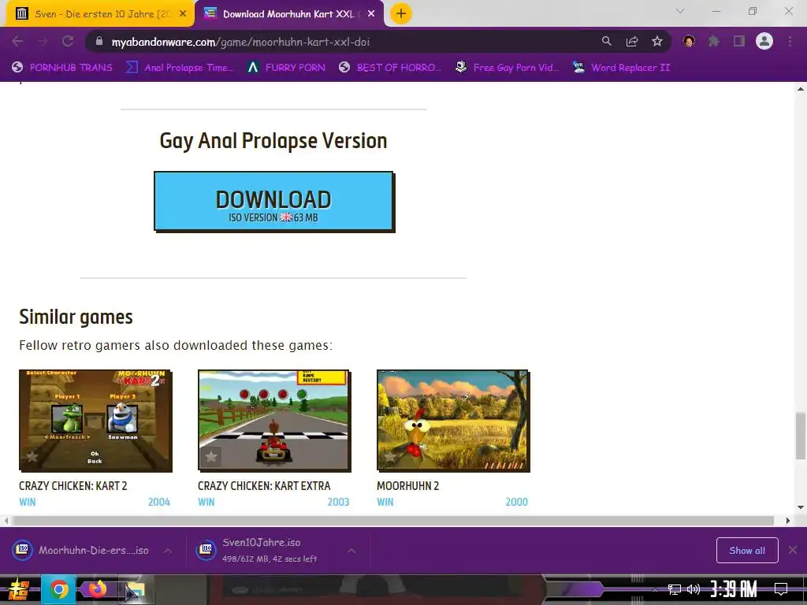Open the BEST OF HORRO... bookmark
The height and width of the screenshot is (605, 807).
389,68
